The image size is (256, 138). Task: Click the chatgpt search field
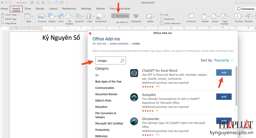111,61
